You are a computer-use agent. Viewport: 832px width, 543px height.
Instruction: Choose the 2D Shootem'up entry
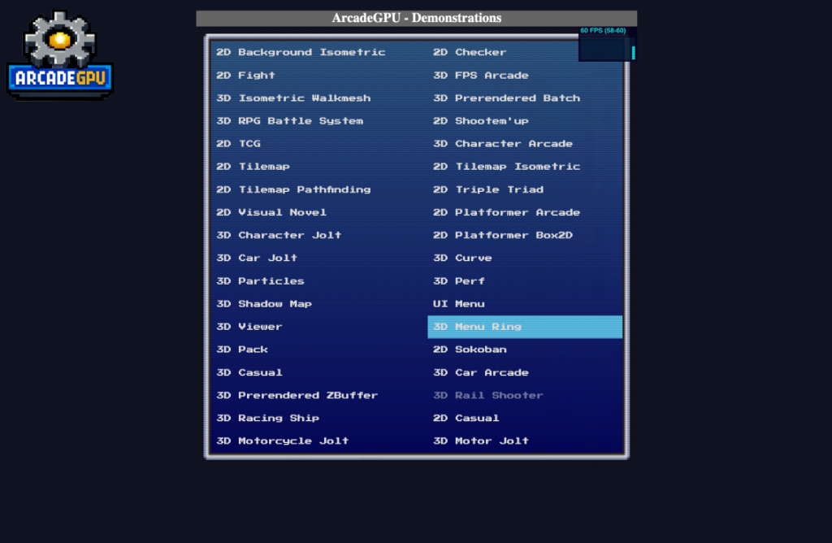coord(480,120)
